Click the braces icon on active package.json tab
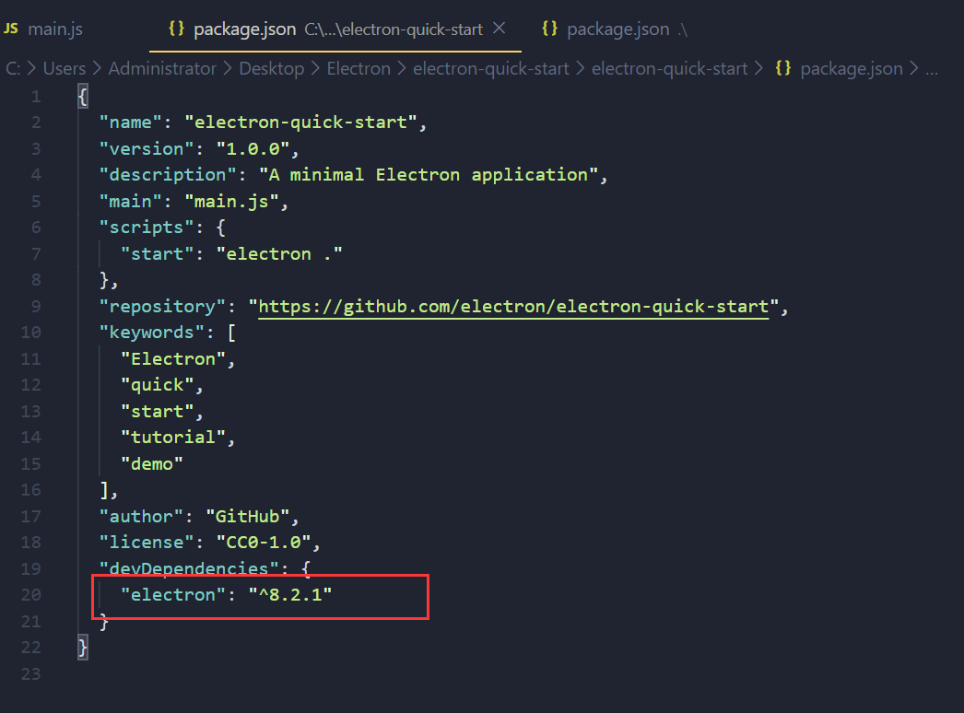Image resolution: width=964 pixels, height=713 pixels. click(176, 29)
